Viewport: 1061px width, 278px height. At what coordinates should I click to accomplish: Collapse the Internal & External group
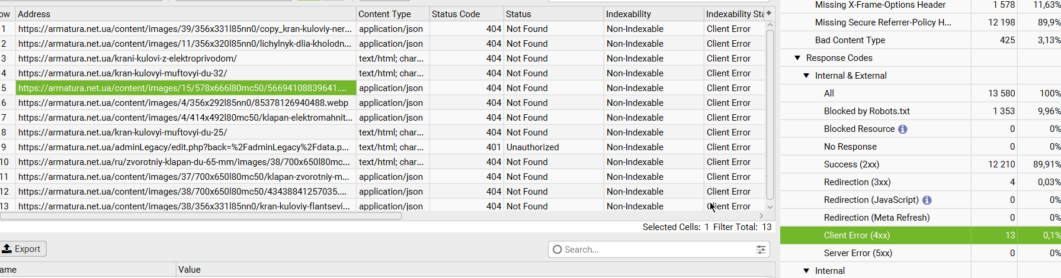pos(806,76)
